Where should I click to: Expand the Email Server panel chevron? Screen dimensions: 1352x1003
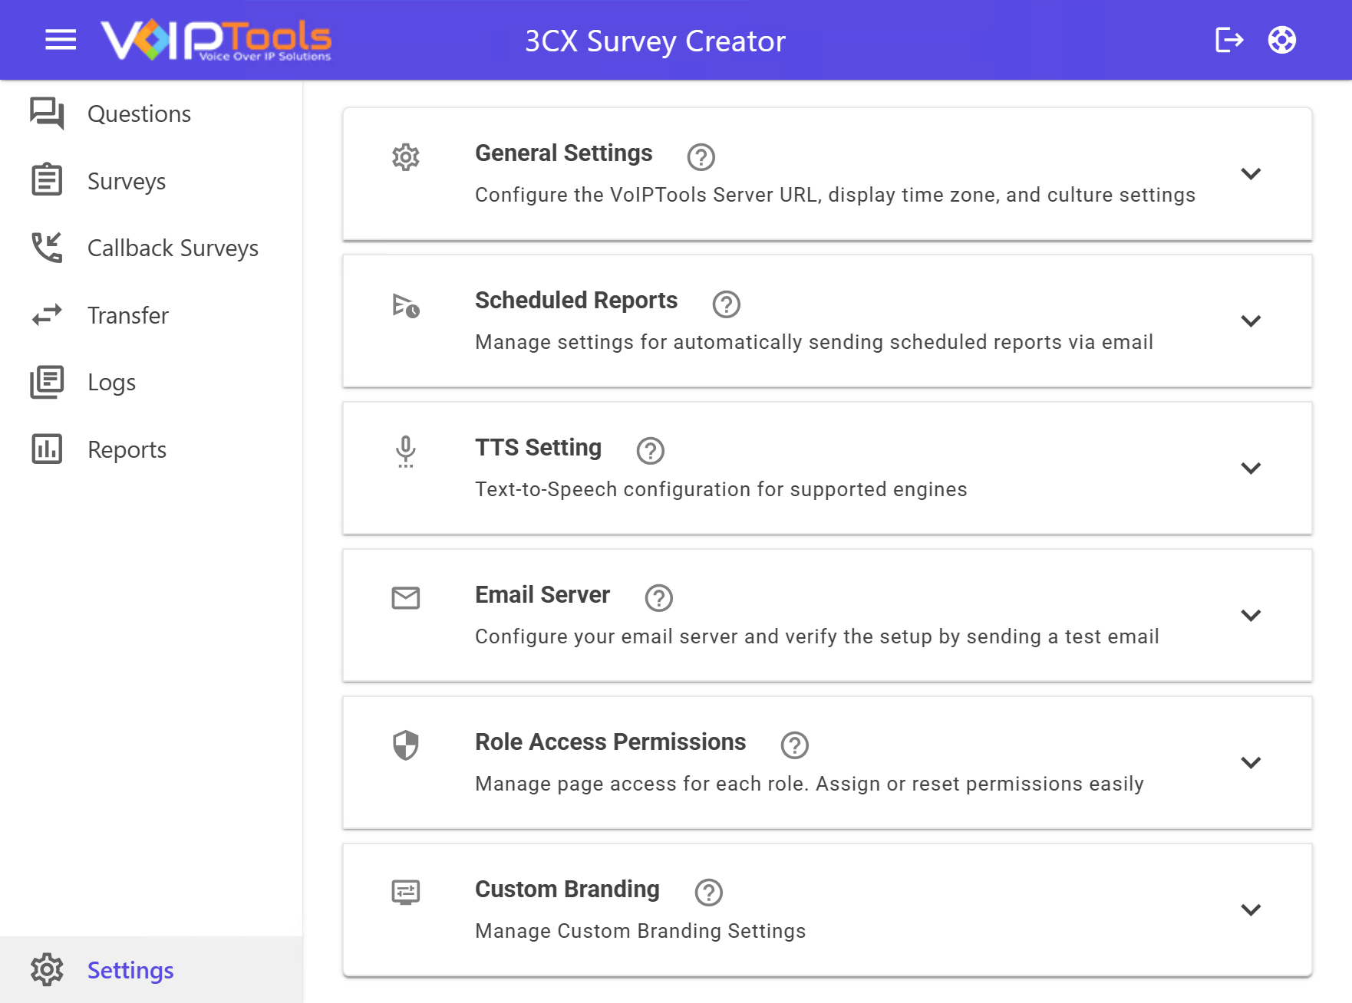[1251, 616]
